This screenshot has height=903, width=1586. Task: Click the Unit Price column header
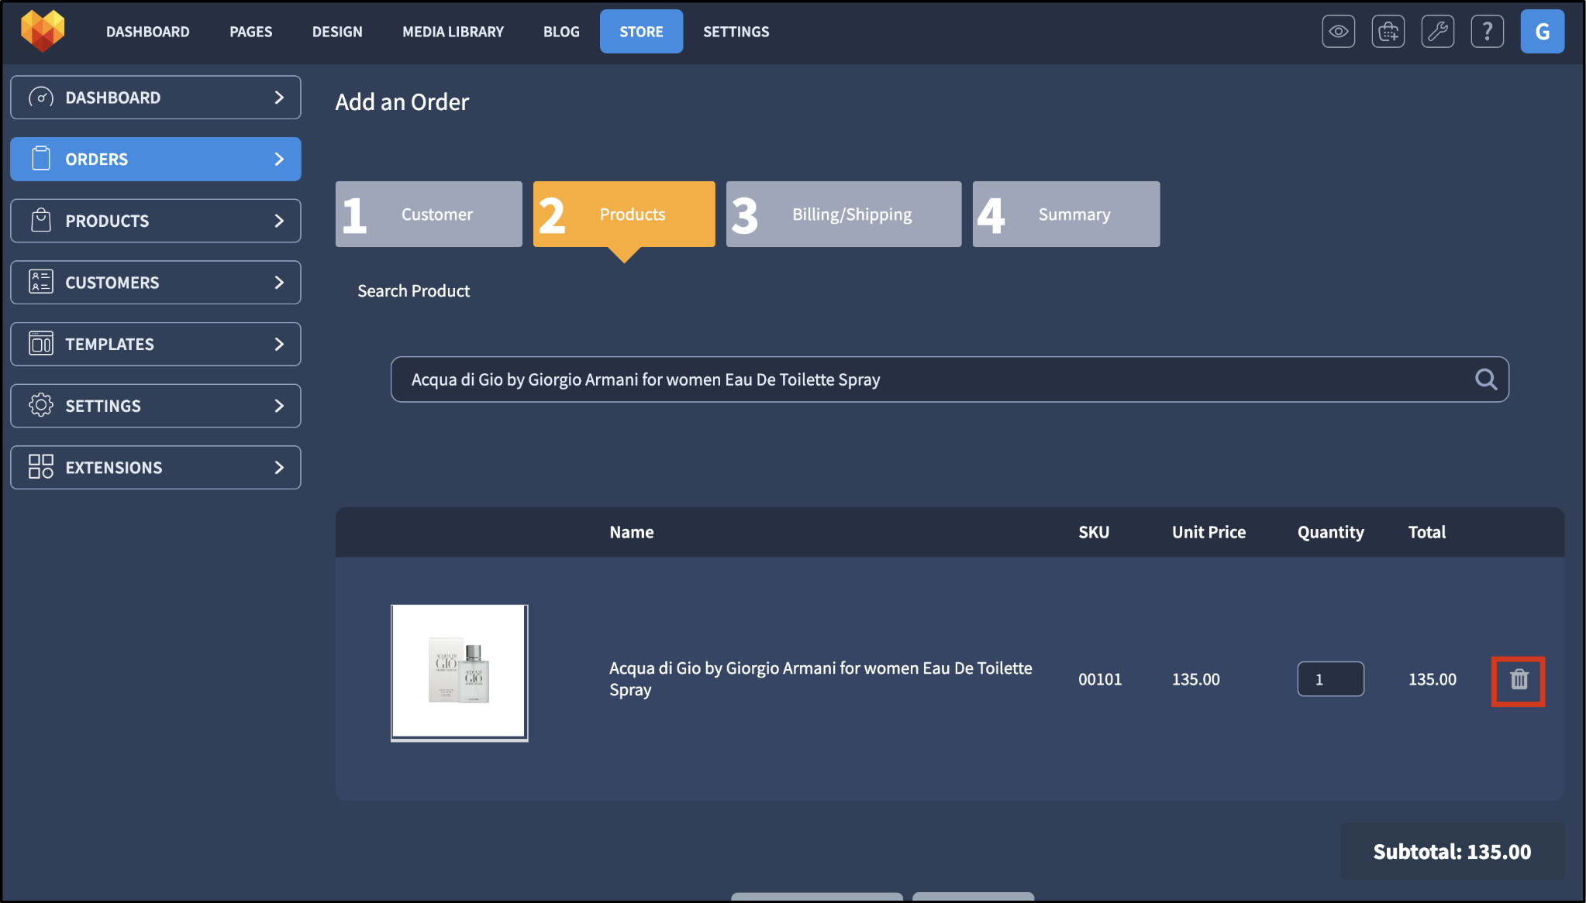tap(1208, 532)
